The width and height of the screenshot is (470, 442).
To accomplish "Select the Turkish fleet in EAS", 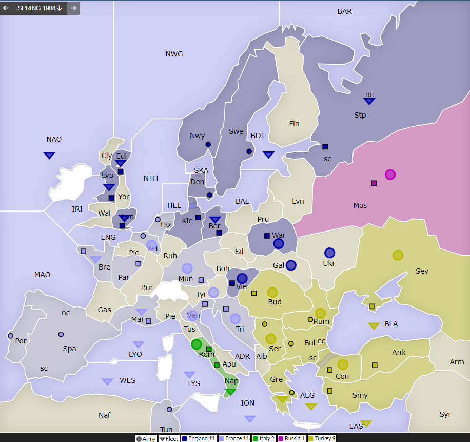I will click(366, 424).
